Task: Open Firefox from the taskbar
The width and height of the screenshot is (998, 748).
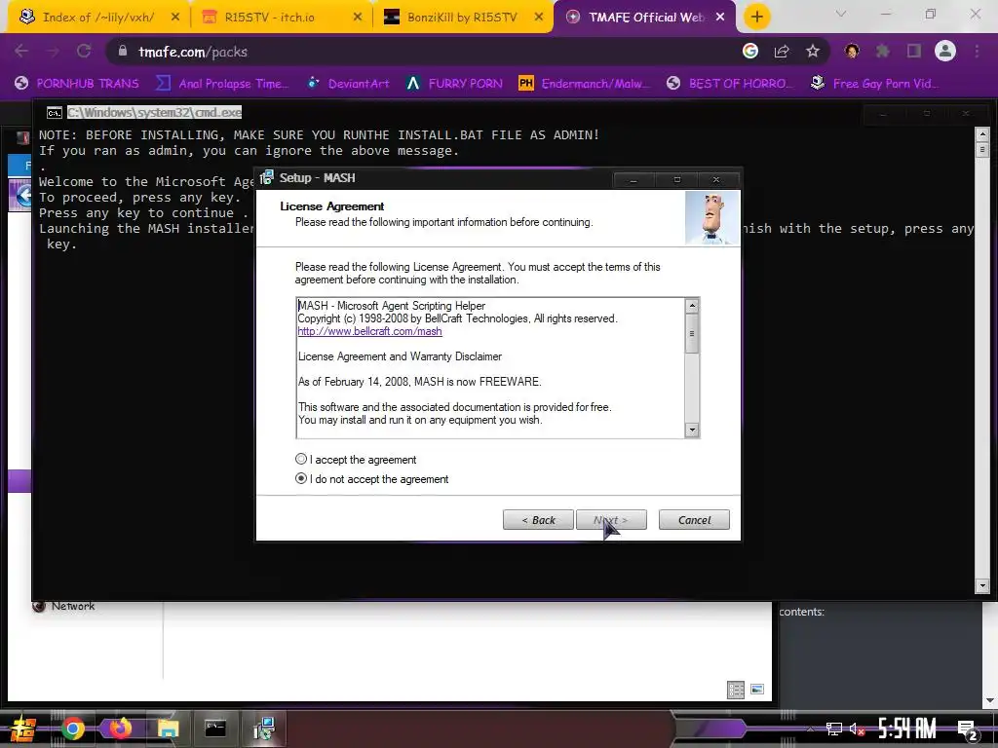Action: [x=120, y=729]
